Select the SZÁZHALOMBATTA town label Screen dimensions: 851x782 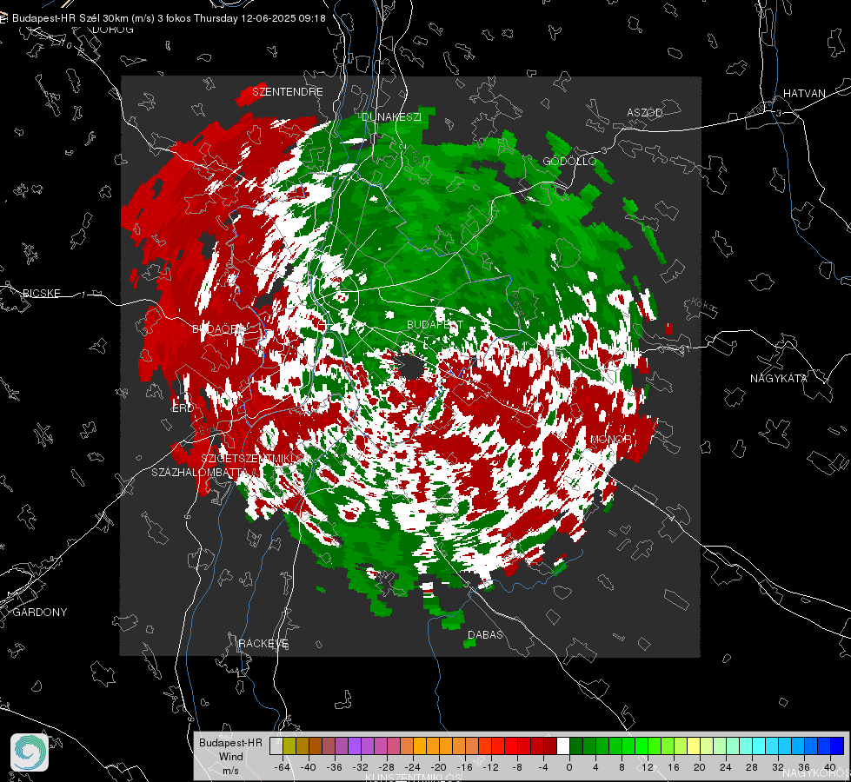click(199, 472)
